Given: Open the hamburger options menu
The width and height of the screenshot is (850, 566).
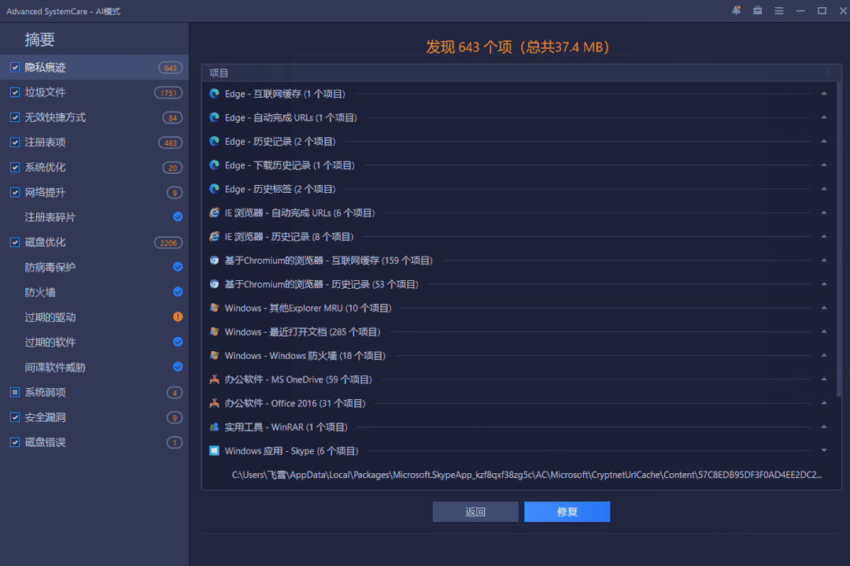Looking at the screenshot, I should coord(779,11).
